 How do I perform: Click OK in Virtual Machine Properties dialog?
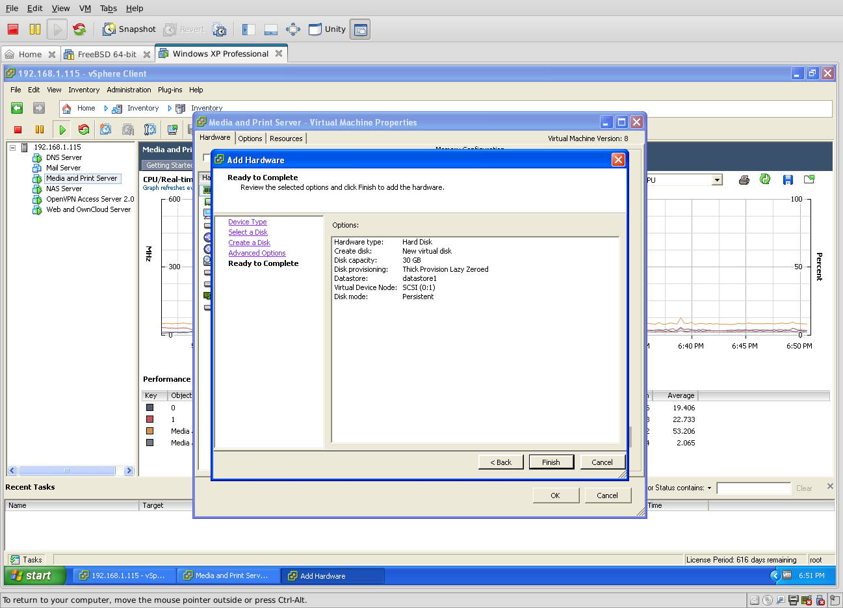point(556,495)
